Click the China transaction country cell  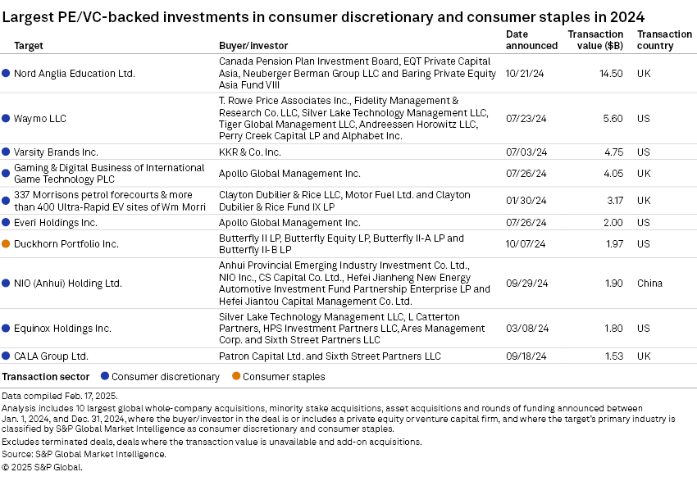650,284
